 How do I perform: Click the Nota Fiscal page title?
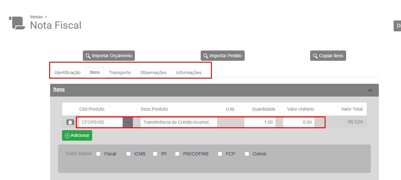tap(56, 25)
